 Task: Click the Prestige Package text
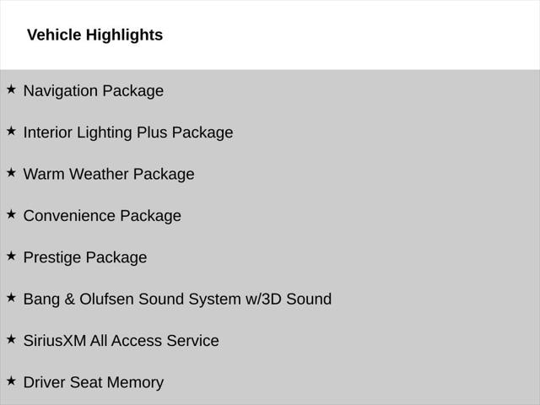coord(85,257)
